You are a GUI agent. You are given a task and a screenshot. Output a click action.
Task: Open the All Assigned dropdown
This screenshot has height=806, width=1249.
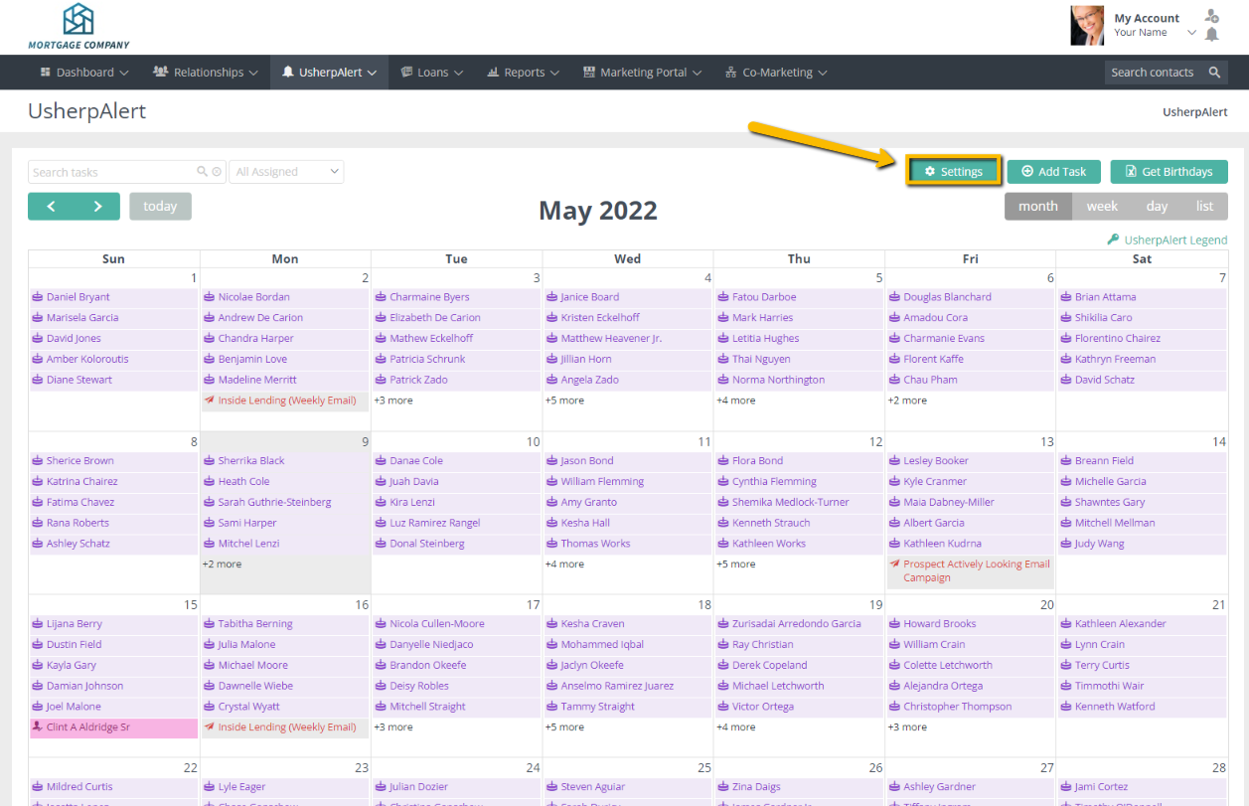(x=287, y=172)
